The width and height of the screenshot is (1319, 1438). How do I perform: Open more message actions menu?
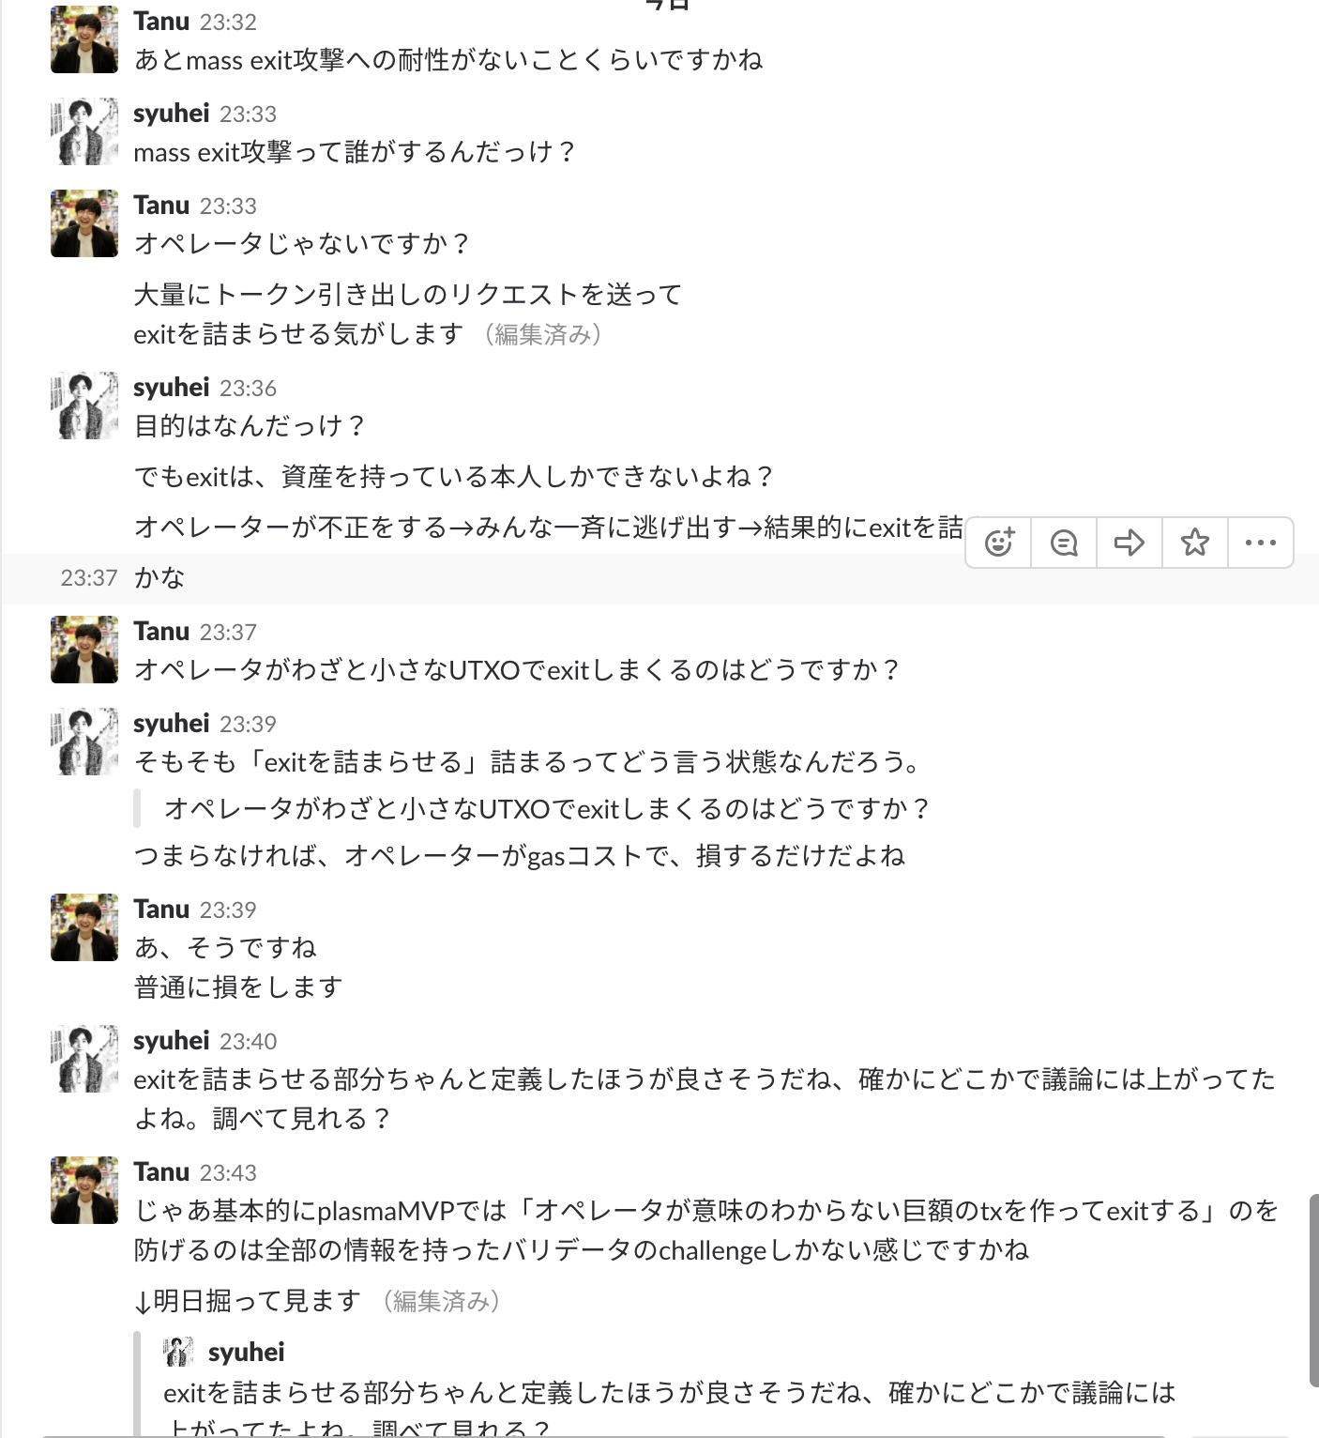[1260, 543]
